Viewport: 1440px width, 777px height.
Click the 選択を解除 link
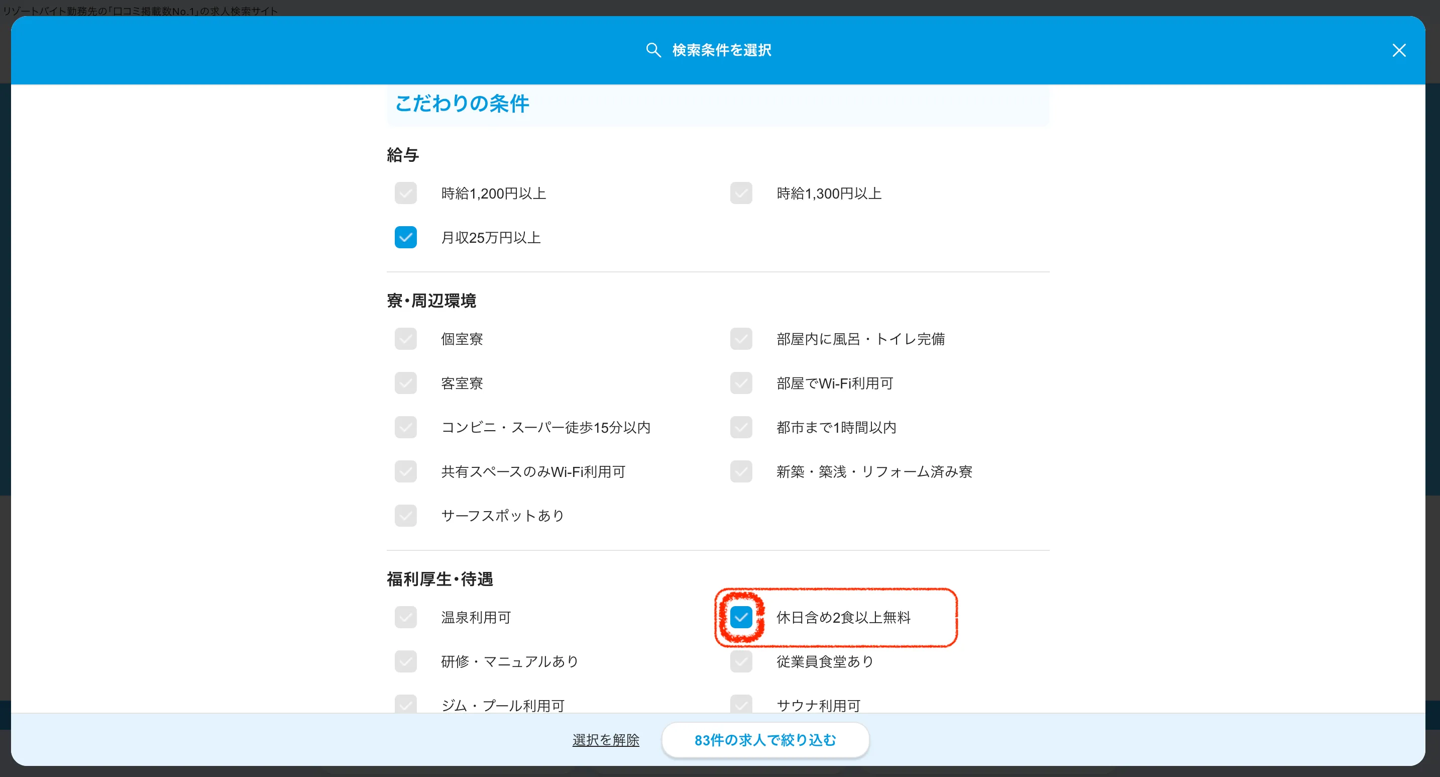[x=605, y=739]
